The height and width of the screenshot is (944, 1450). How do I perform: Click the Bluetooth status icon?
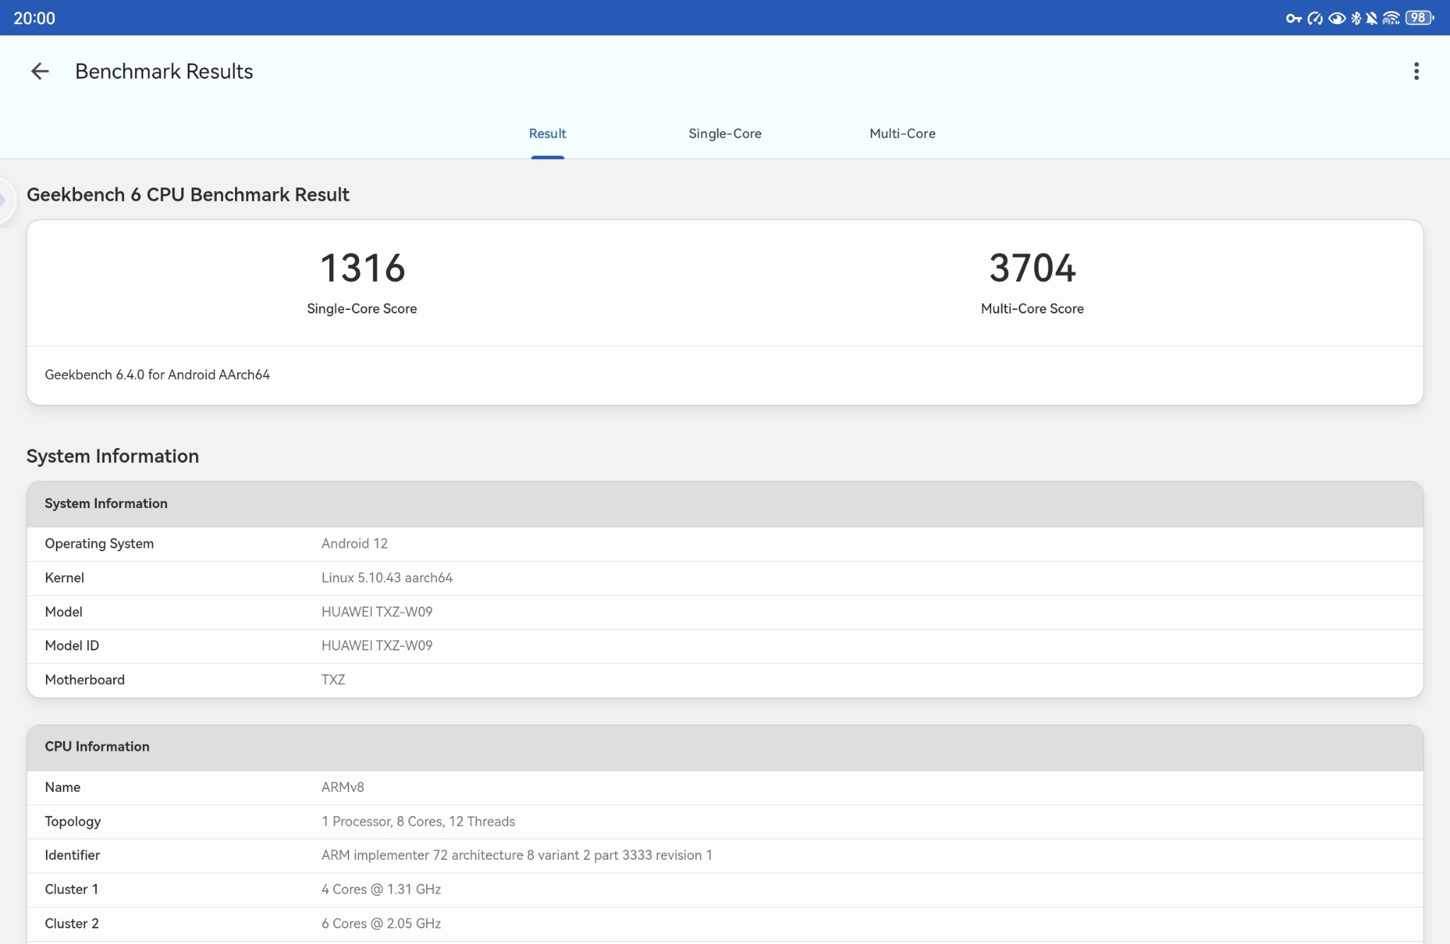coord(1356,18)
